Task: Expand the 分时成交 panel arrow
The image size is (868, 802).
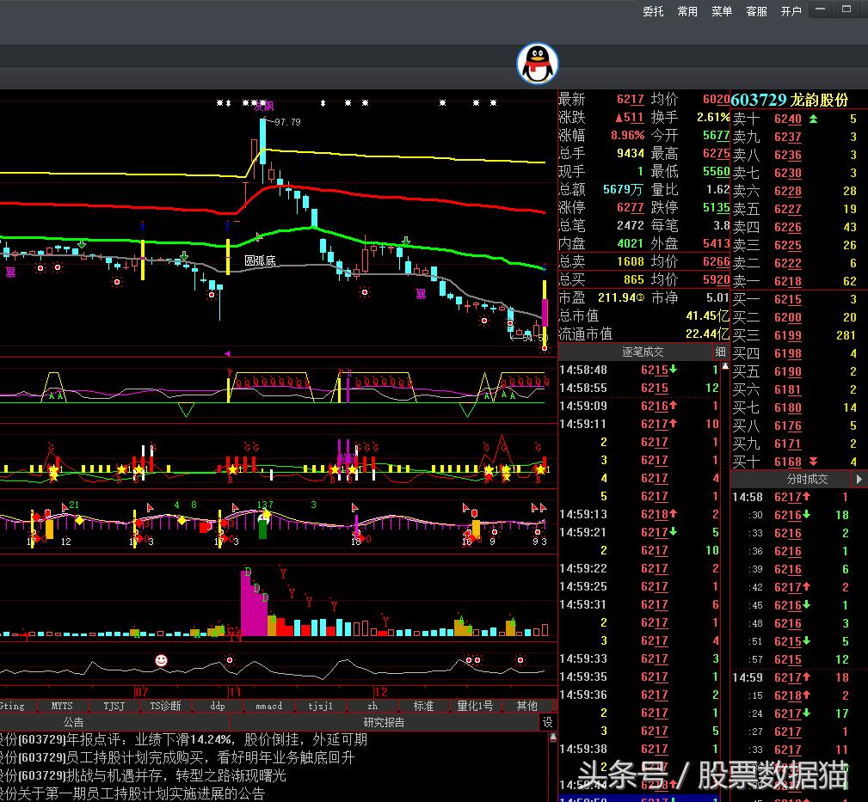Action: [859, 479]
